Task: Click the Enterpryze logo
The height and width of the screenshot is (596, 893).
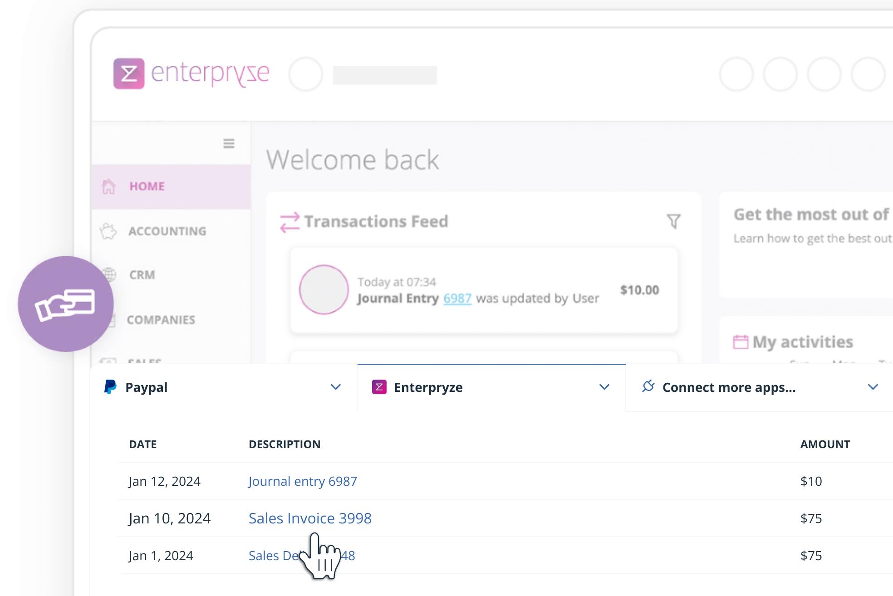Action: point(191,73)
